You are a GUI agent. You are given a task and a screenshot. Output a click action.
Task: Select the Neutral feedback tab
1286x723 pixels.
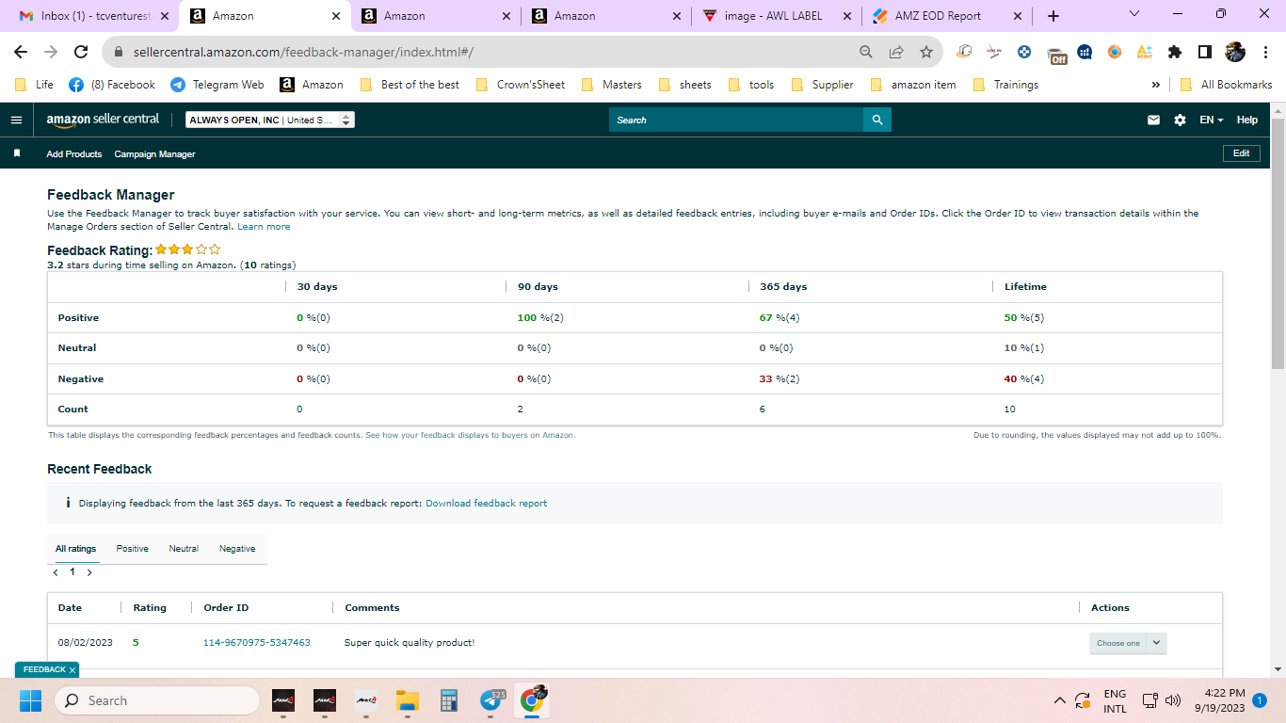pyautogui.click(x=184, y=549)
